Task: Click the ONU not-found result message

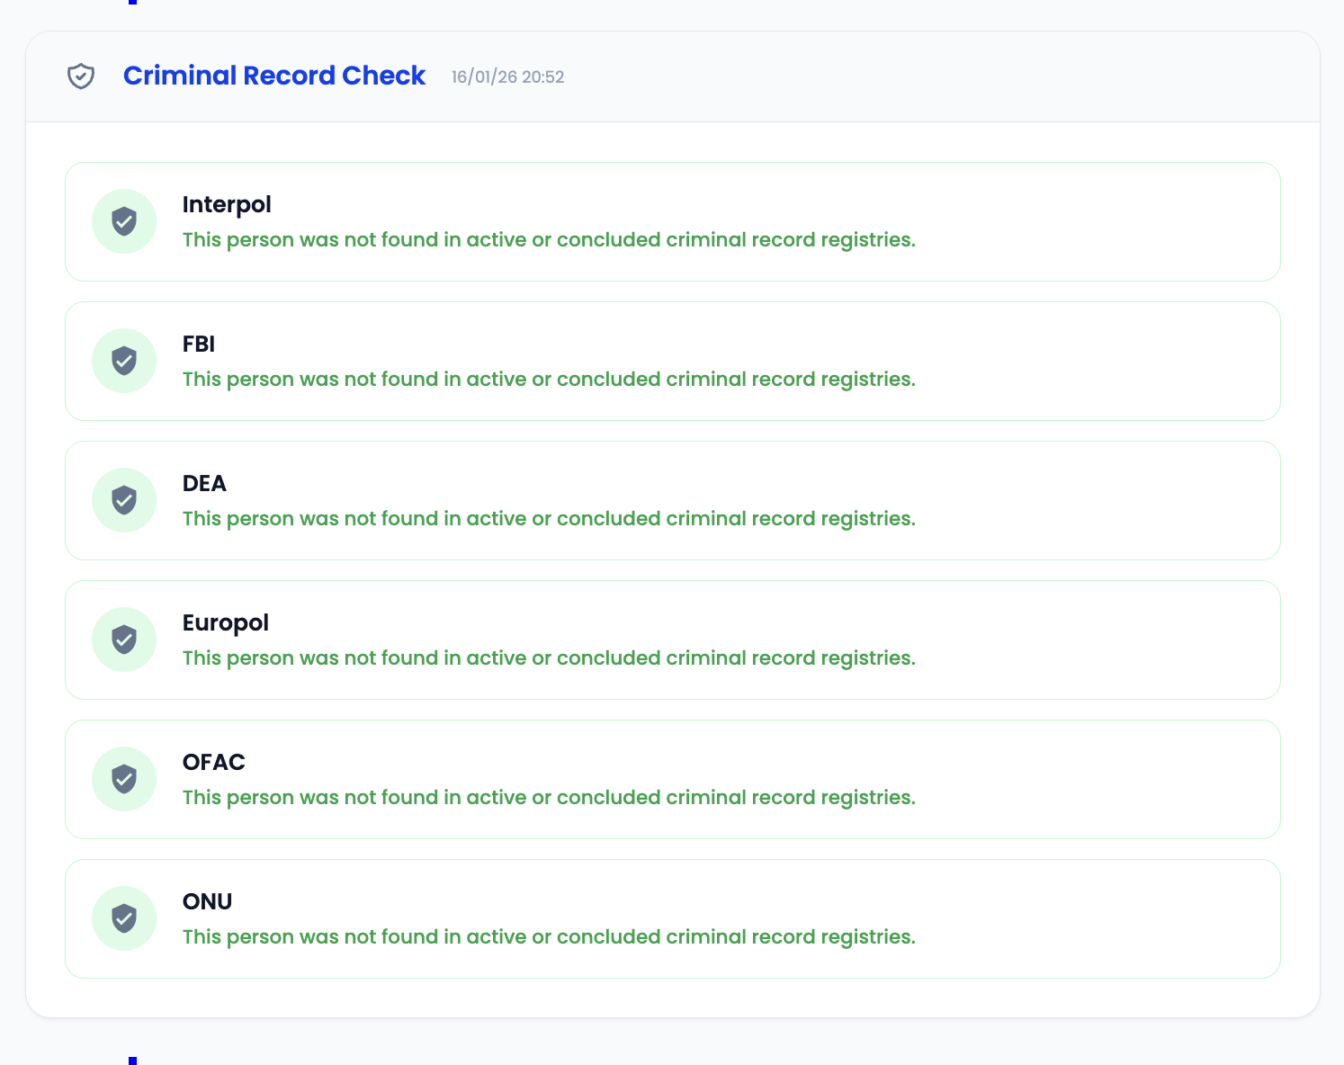Action: [x=549, y=937]
